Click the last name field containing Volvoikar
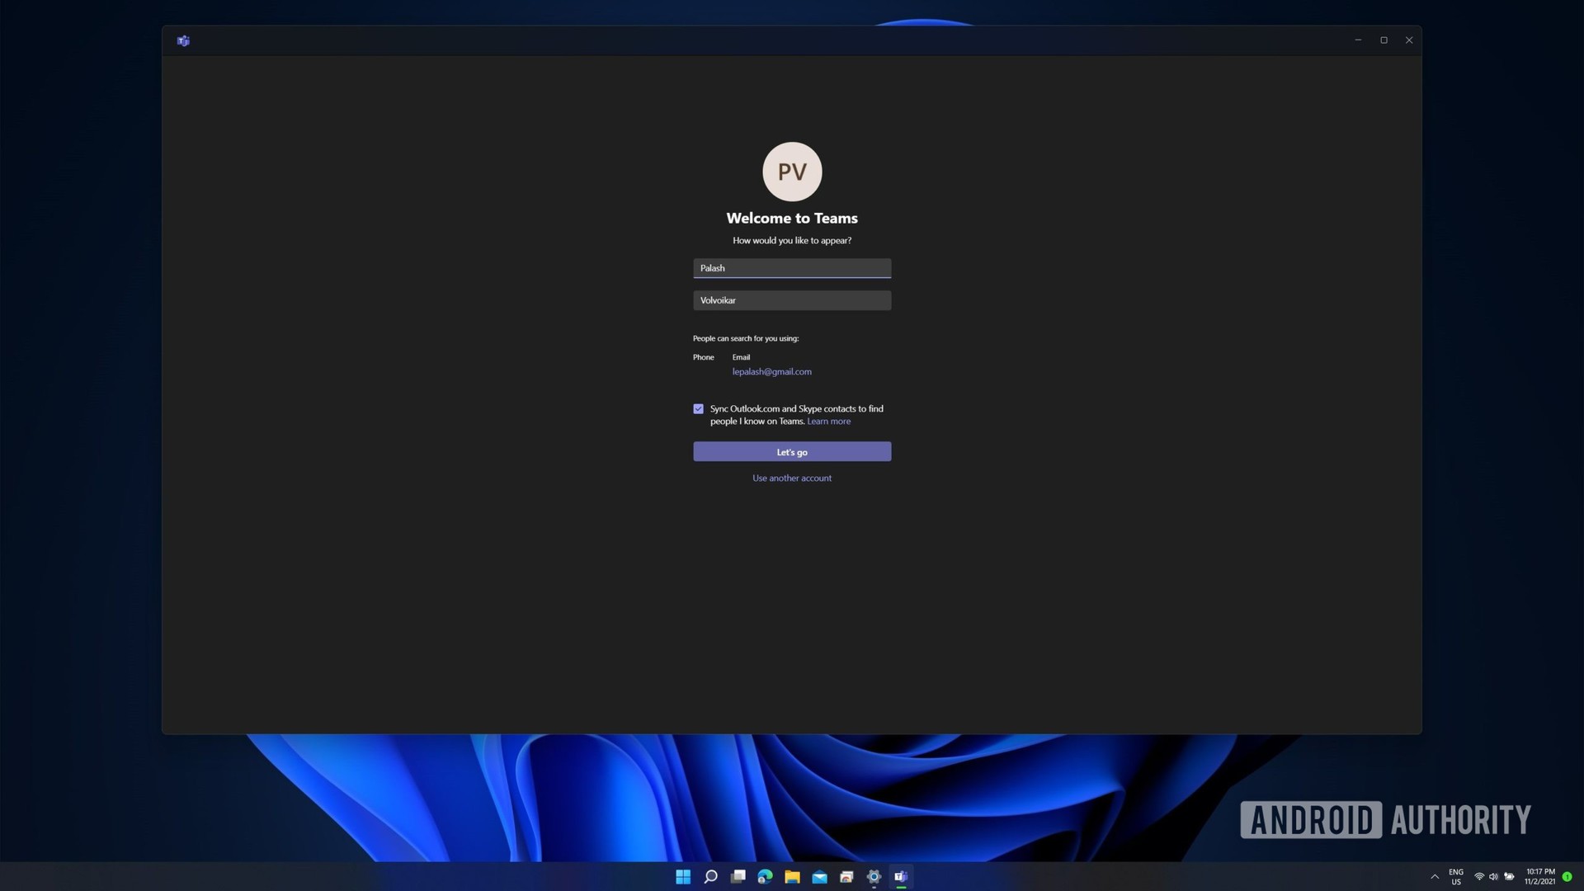The image size is (1584, 891). (x=792, y=300)
